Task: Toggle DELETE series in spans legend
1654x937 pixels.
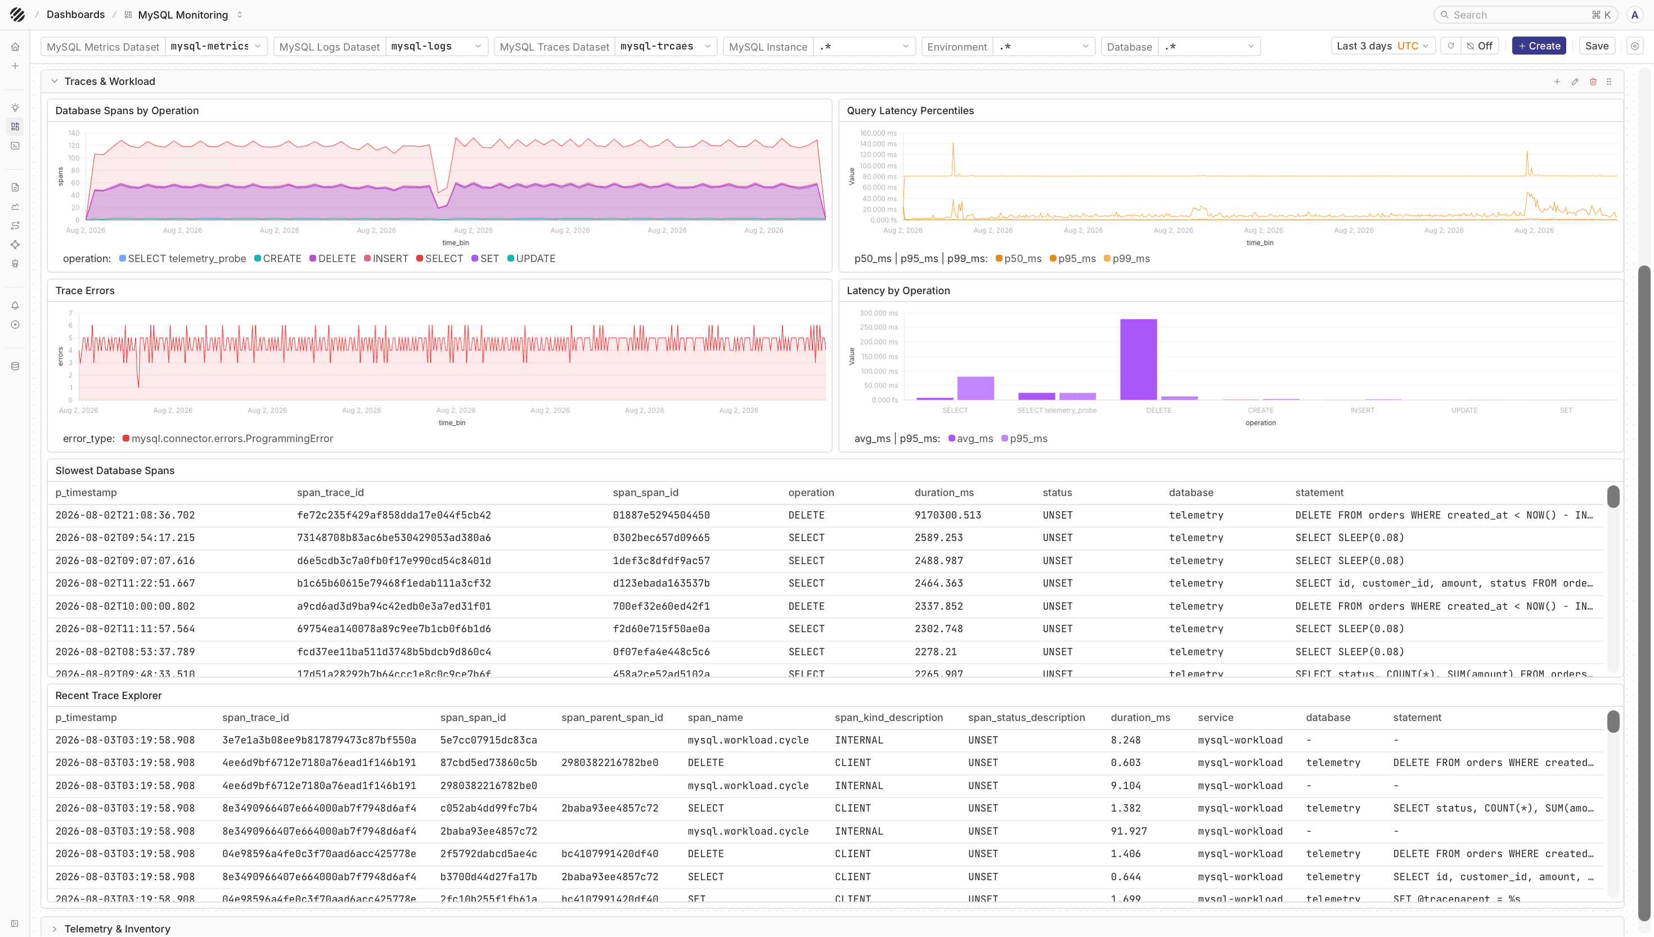Action: (x=332, y=259)
